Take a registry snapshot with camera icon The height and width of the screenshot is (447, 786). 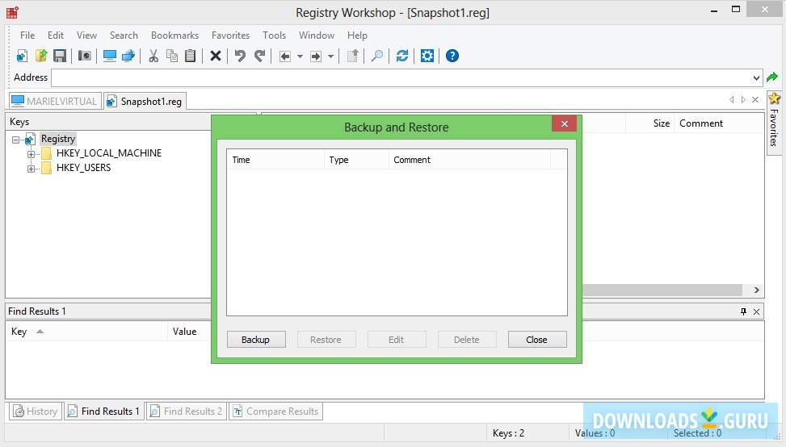point(85,56)
